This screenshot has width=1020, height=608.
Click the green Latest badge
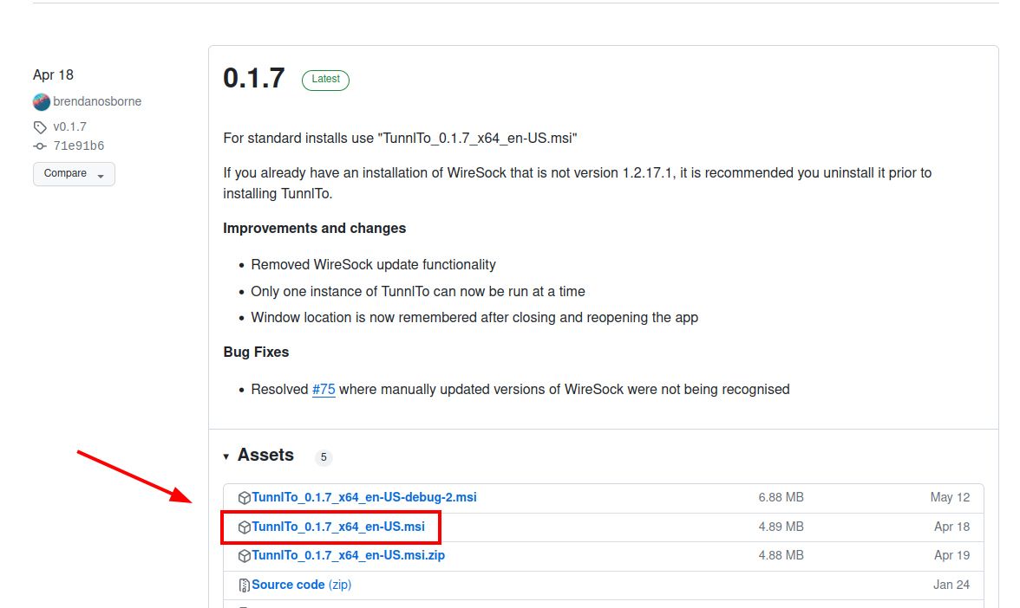[x=325, y=80]
